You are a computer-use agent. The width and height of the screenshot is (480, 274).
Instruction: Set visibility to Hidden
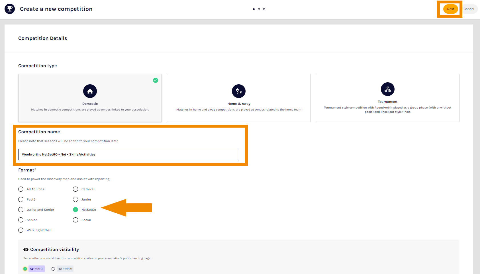53,269
